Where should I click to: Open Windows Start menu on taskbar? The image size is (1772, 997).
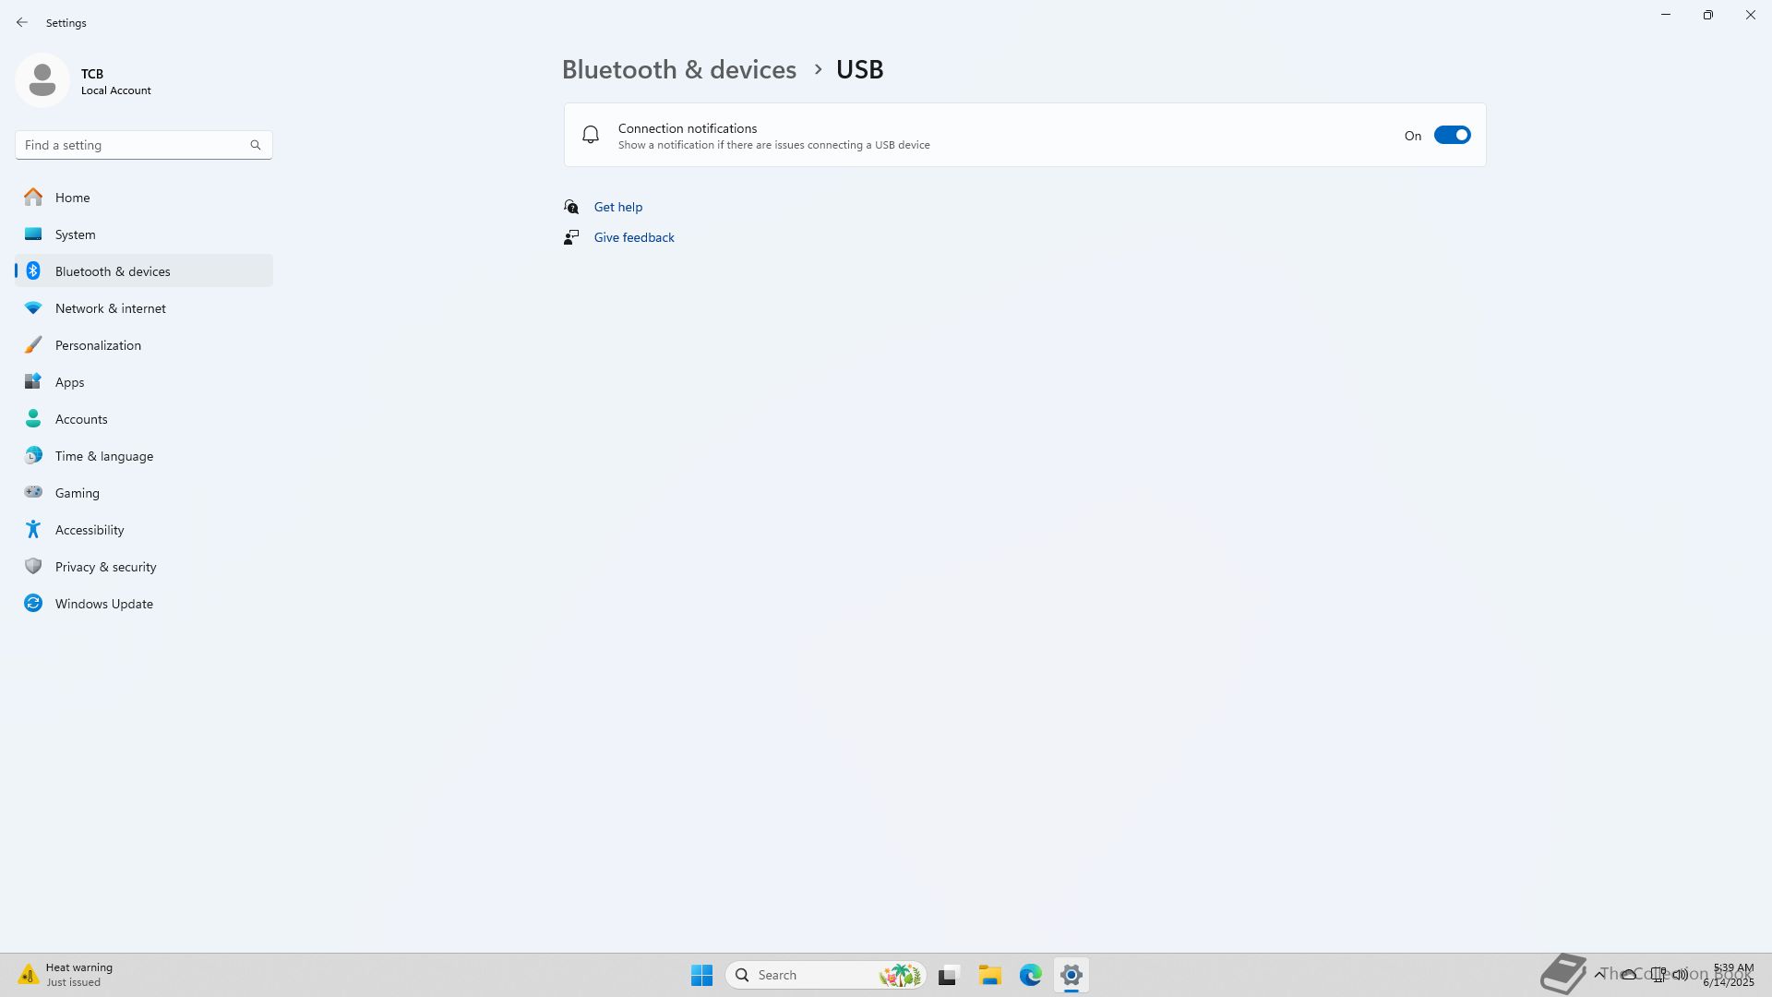point(701,975)
